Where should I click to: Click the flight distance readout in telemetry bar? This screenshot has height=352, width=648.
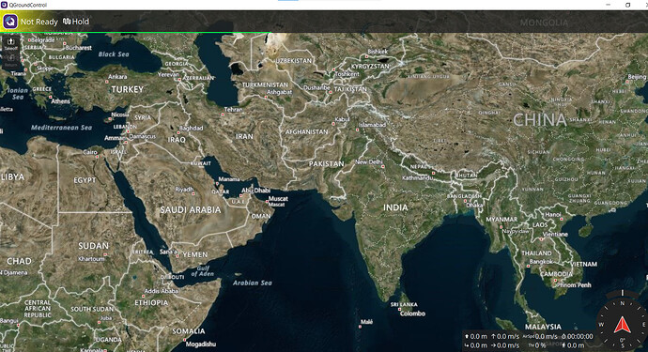[x=573, y=345]
